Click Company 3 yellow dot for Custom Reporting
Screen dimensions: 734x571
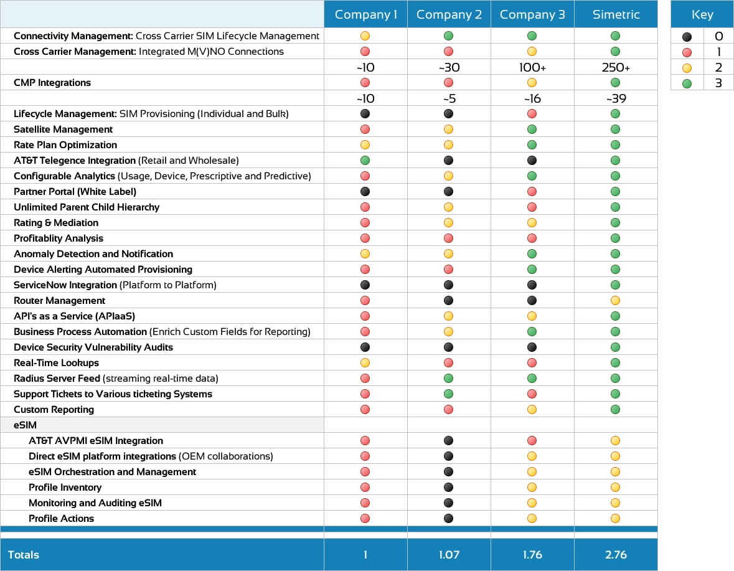532,410
